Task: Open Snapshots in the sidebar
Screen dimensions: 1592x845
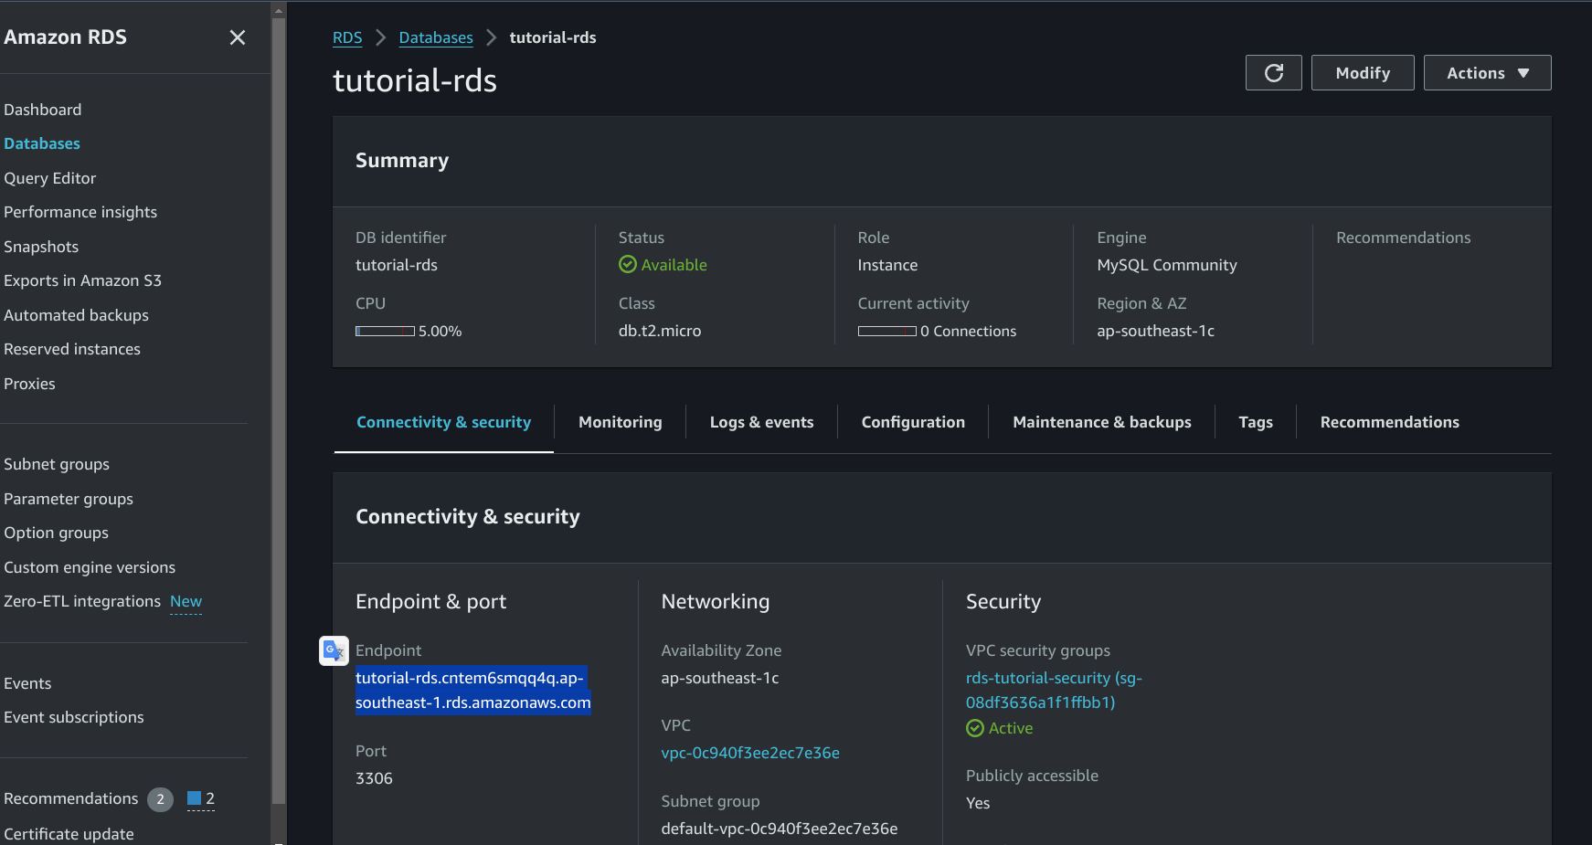Action: pyautogui.click(x=41, y=247)
